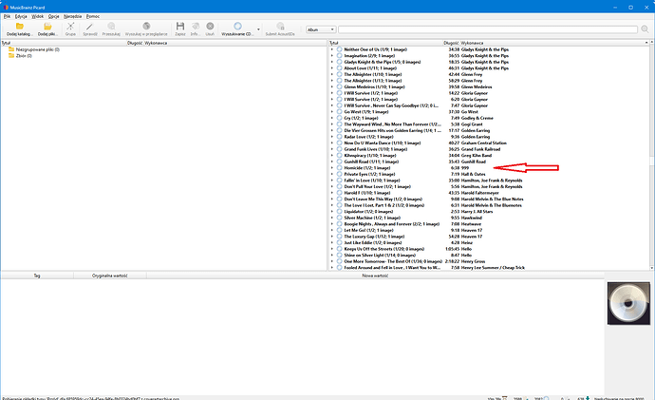Click the Usuń remove icon
Viewport: 655px width, 400px height.
[210, 27]
